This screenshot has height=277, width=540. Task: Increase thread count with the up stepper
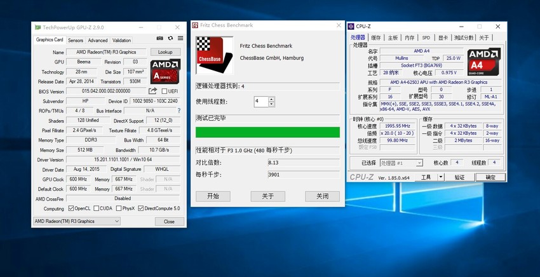click(272, 99)
